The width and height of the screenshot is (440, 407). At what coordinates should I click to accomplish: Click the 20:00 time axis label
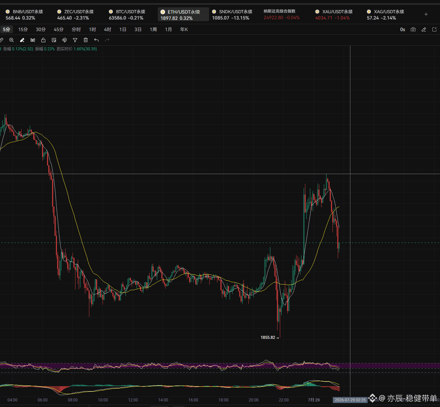click(254, 400)
